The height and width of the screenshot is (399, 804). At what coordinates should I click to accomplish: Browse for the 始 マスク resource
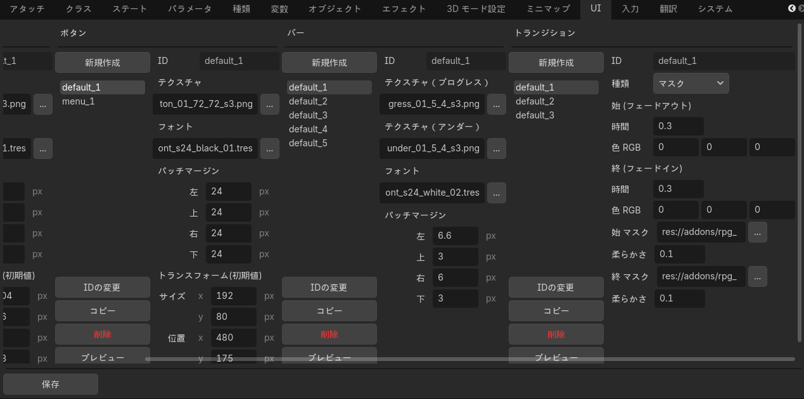click(x=758, y=232)
